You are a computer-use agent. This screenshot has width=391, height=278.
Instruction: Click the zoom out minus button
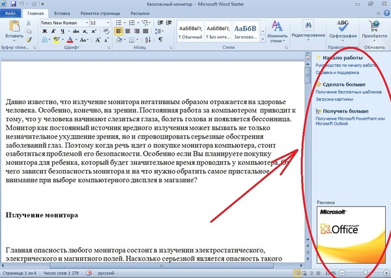tap(342, 273)
